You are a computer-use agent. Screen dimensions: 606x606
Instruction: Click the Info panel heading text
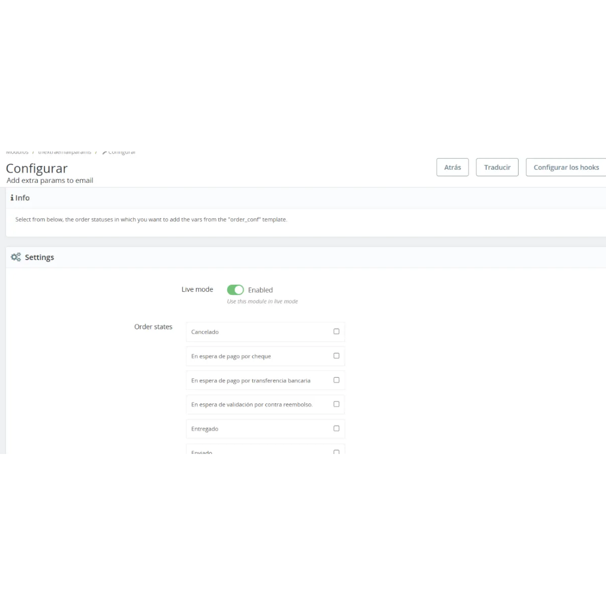coord(22,198)
